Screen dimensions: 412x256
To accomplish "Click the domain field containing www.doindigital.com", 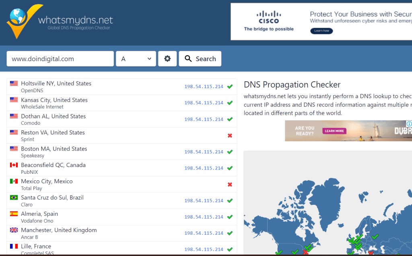I will pyautogui.click(x=60, y=59).
